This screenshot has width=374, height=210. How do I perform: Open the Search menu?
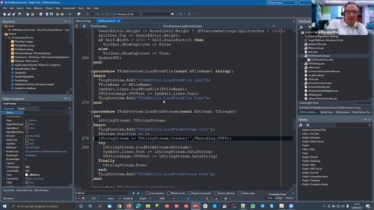pos(20,8)
